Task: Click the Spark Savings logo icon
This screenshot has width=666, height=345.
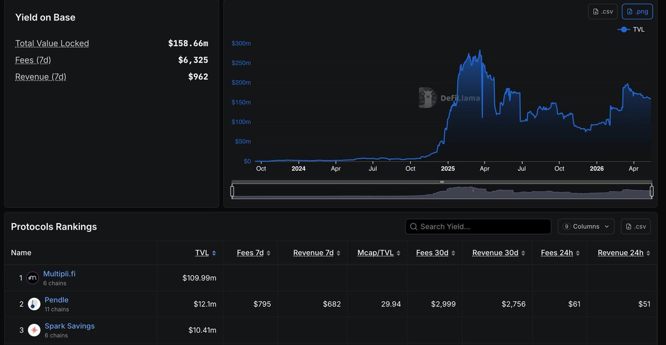Action: point(34,330)
